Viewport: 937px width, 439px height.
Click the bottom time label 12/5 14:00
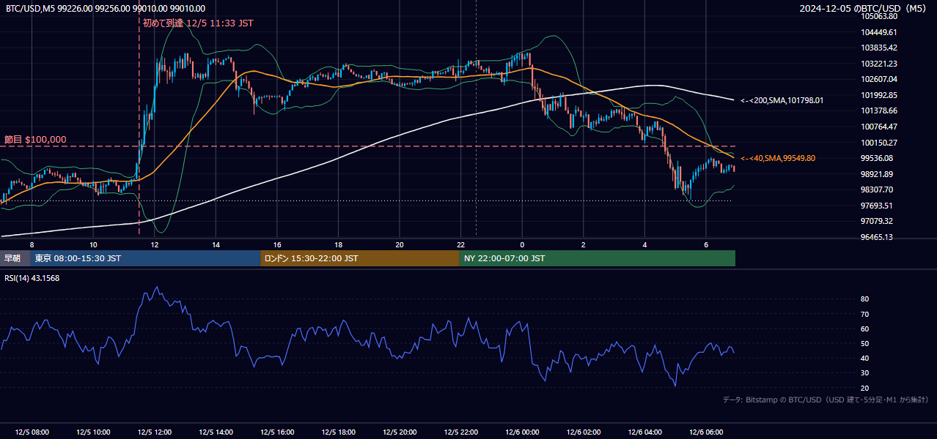(216, 432)
